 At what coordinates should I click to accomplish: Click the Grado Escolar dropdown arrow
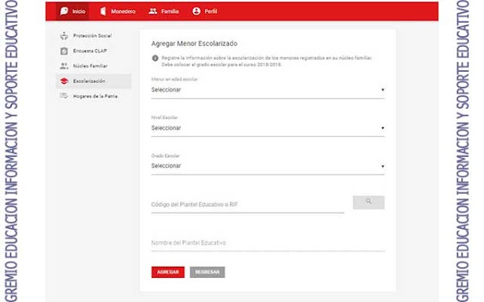382,166
